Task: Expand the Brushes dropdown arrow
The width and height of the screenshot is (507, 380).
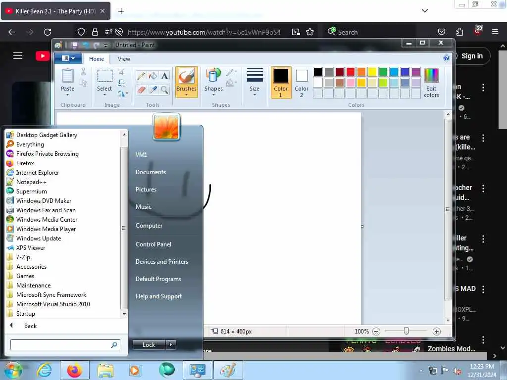Action: coord(186,95)
